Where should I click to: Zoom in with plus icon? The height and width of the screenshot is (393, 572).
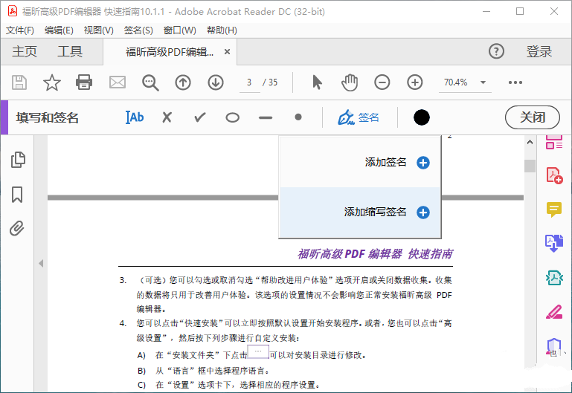point(415,82)
